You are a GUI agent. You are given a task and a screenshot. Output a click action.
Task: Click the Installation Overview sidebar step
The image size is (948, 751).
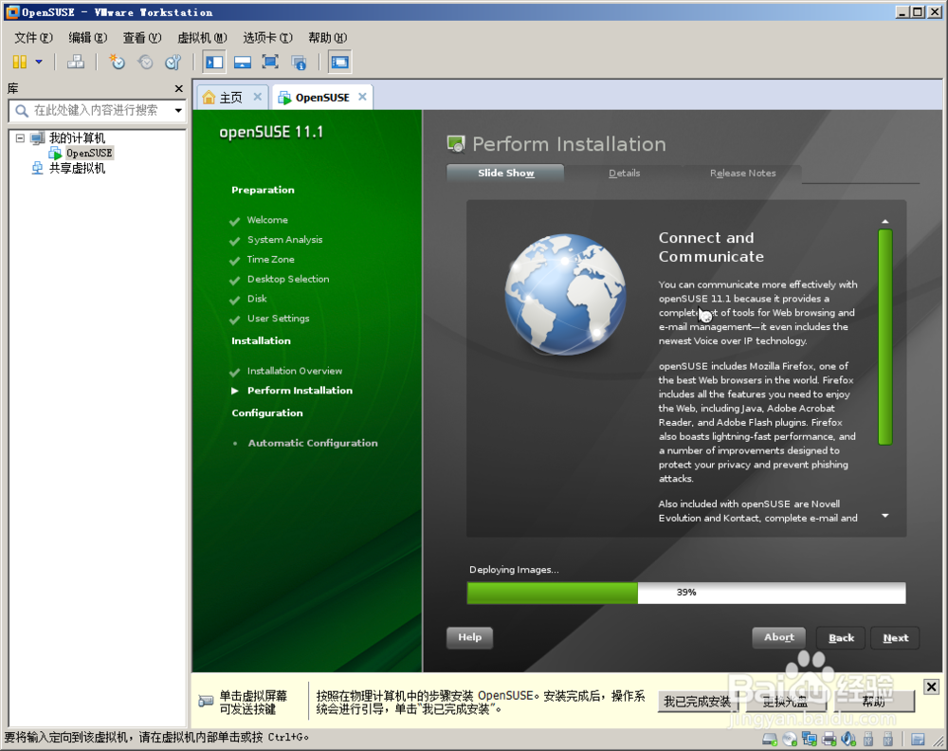(295, 371)
